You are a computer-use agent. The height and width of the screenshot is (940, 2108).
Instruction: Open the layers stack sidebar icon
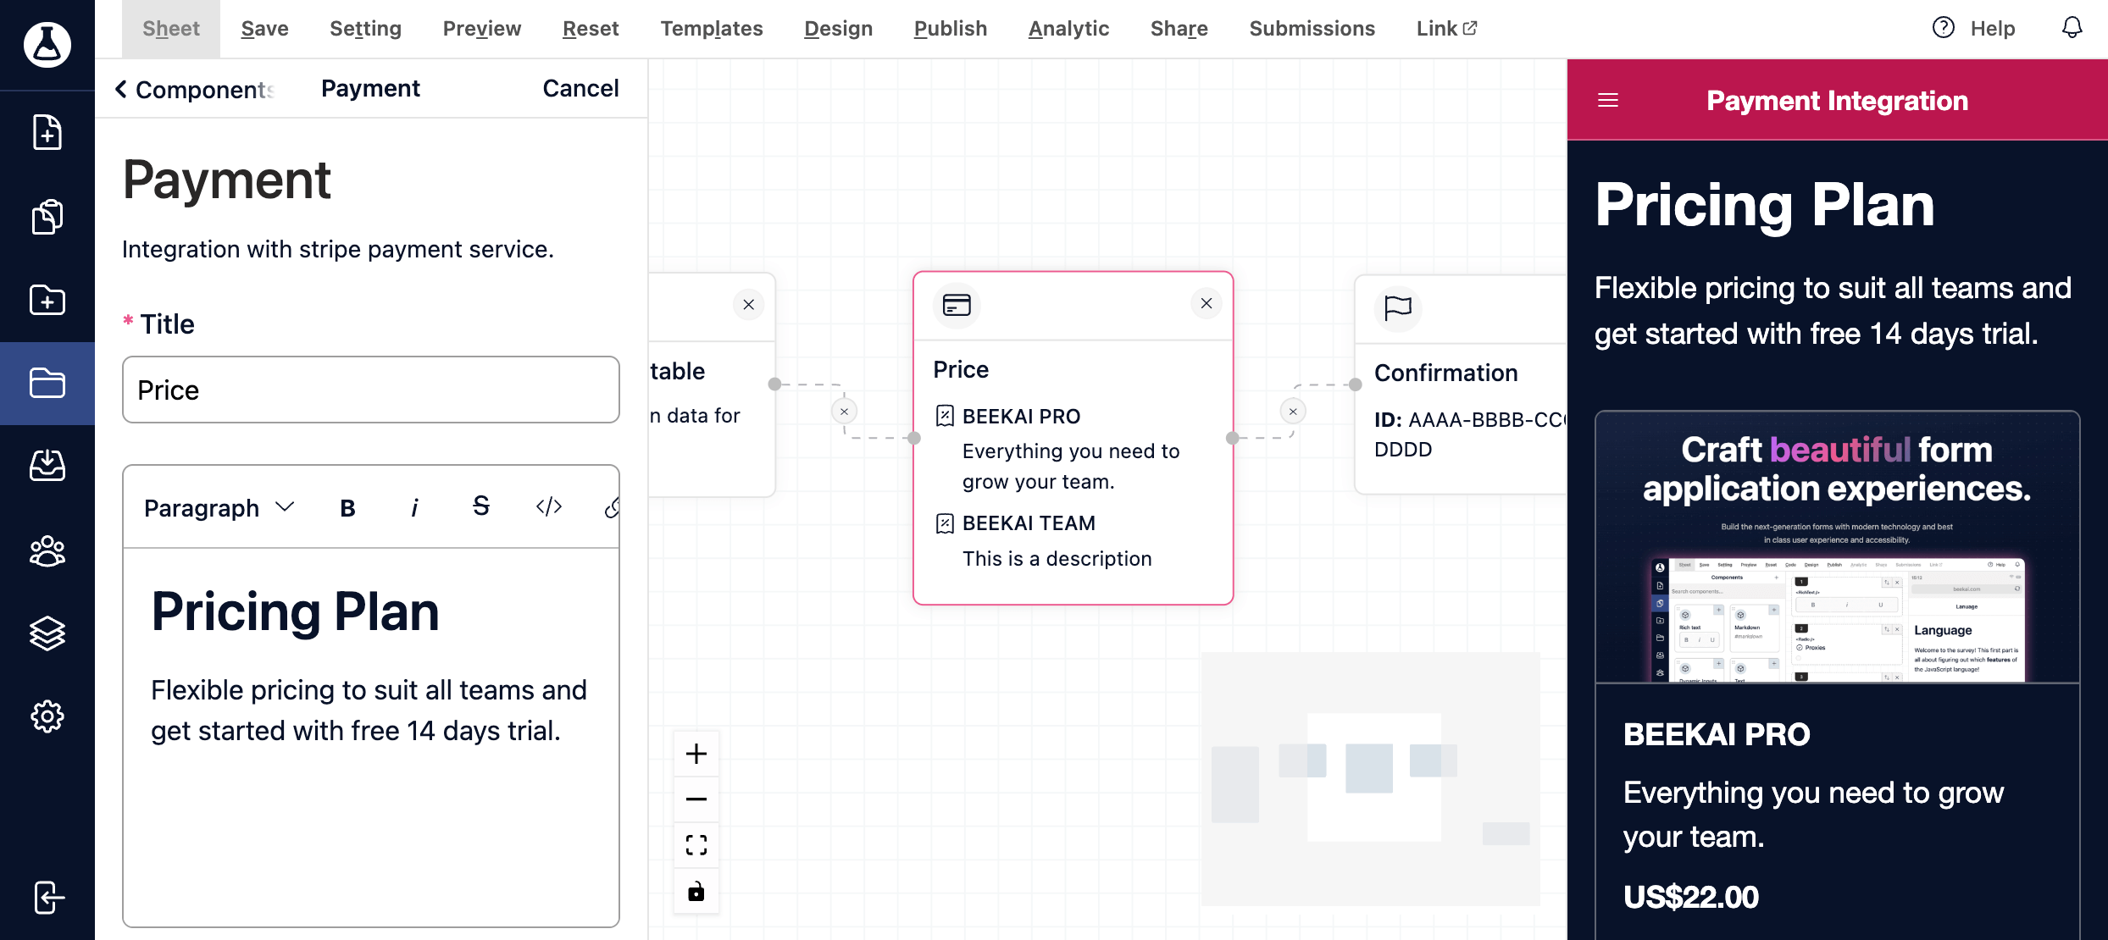coord(47,633)
